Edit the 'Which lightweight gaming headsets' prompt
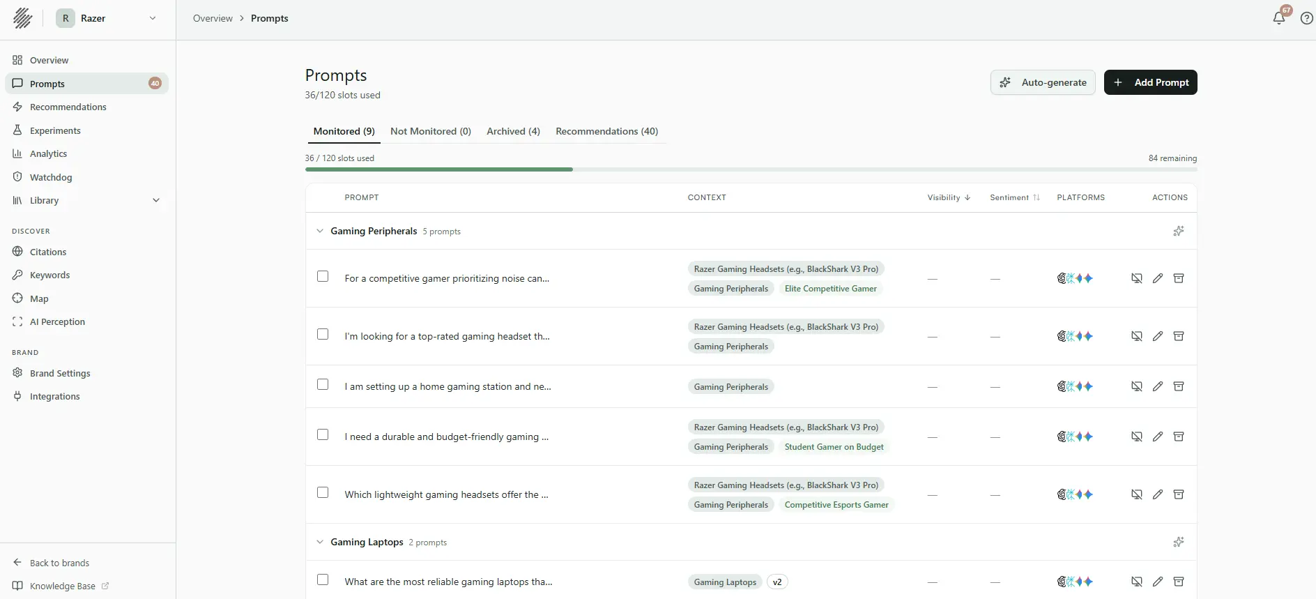Screen dimensions: 1316x599 click(x=1158, y=494)
